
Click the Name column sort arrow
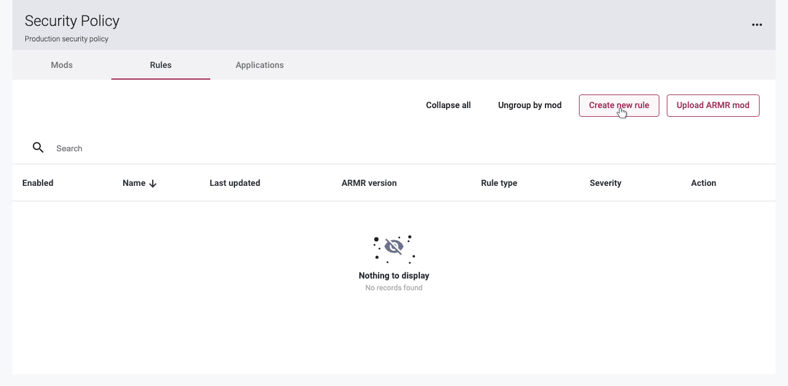click(x=153, y=183)
